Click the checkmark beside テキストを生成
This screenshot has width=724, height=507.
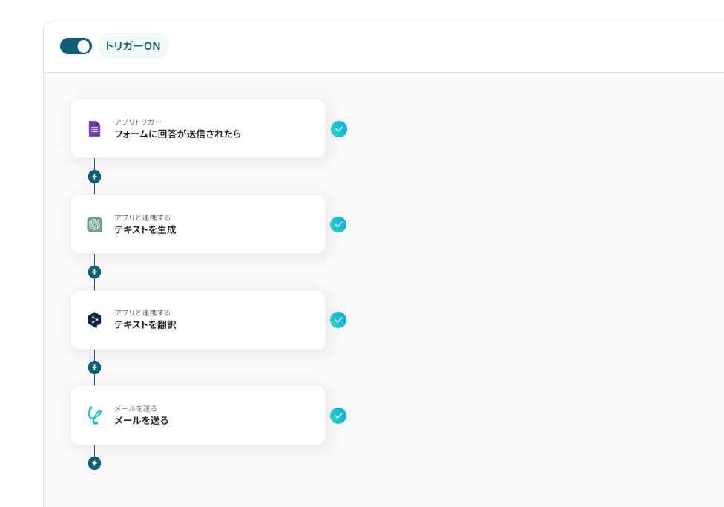click(x=338, y=225)
